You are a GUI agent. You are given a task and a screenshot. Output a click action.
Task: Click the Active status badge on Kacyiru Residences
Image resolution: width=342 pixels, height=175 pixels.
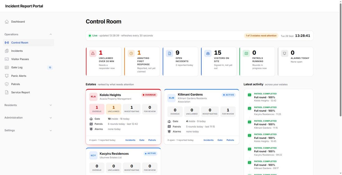pyautogui.click(x=150, y=154)
